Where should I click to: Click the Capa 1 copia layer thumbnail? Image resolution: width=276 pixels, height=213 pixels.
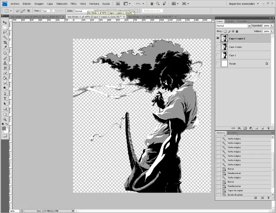224,47
